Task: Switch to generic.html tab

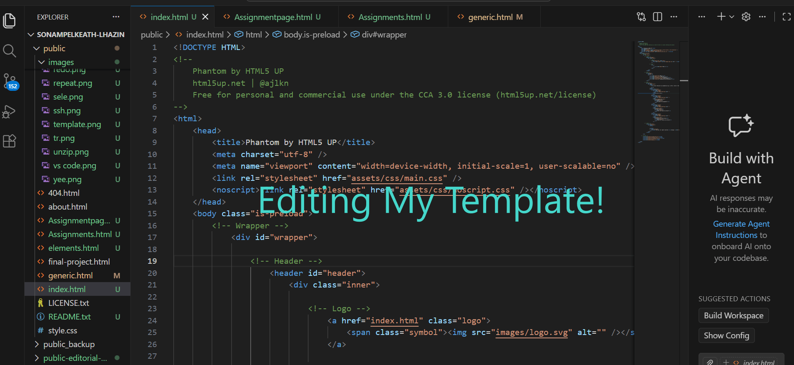Action: click(x=495, y=17)
